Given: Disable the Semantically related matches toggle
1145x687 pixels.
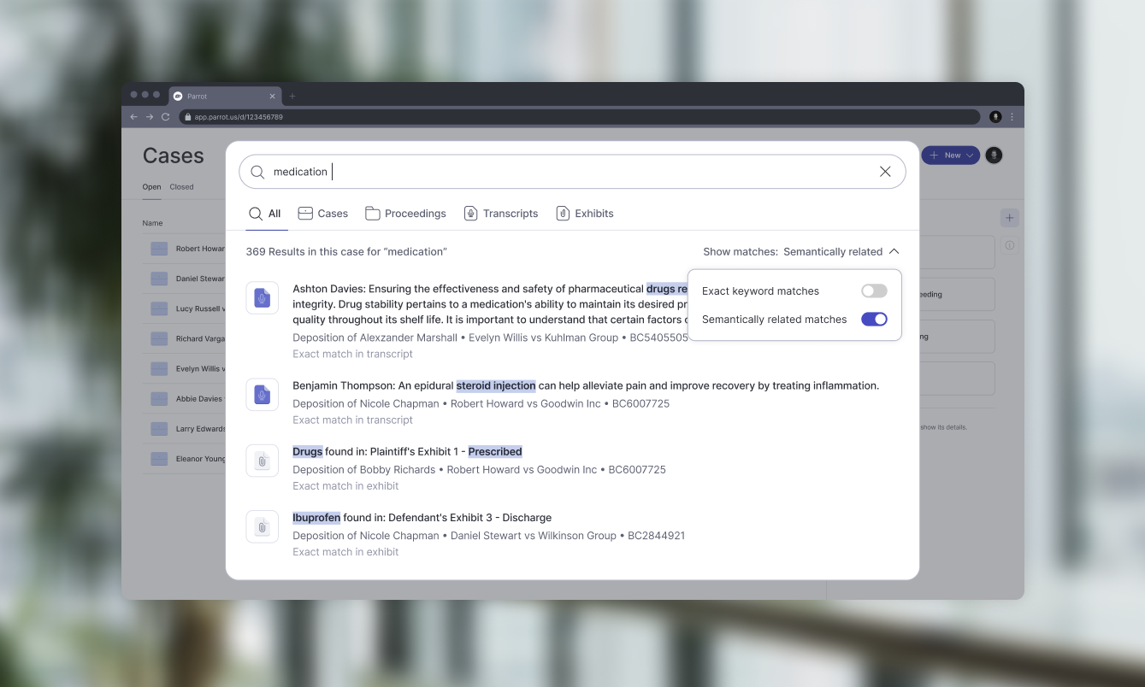Looking at the screenshot, I should click(x=874, y=320).
